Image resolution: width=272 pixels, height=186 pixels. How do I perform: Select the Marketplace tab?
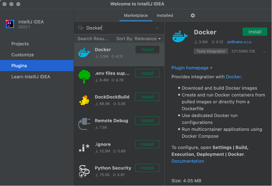pyautogui.click(x=136, y=15)
